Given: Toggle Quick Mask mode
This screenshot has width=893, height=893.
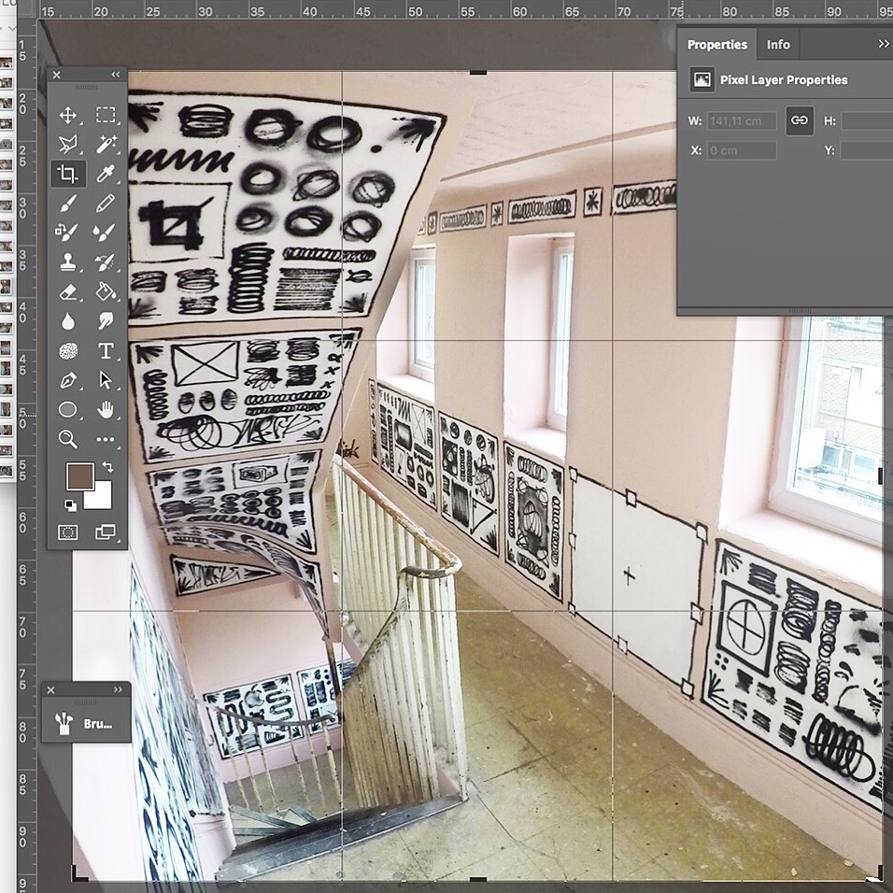Looking at the screenshot, I should (x=68, y=532).
